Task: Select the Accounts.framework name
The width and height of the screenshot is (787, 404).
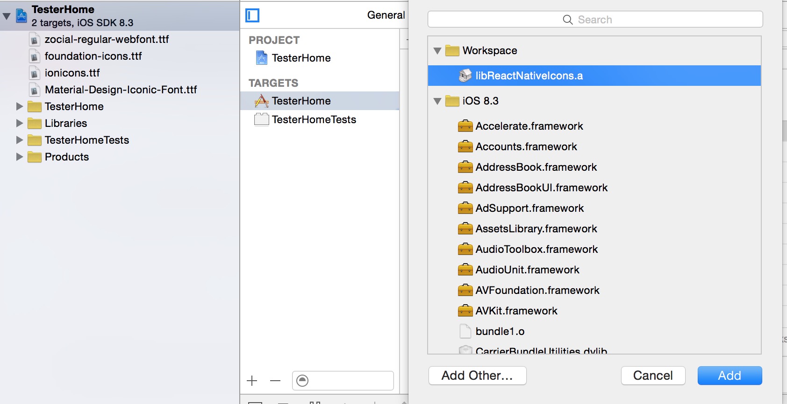Action: 526,146
